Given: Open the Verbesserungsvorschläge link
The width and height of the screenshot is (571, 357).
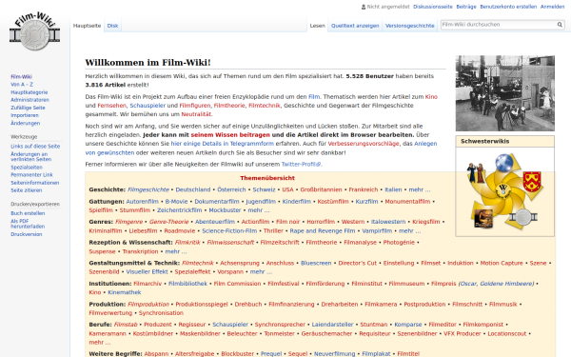Looking at the screenshot, I should (x=364, y=144).
